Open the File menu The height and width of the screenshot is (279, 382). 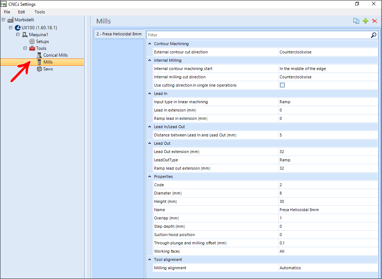[7, 12]
